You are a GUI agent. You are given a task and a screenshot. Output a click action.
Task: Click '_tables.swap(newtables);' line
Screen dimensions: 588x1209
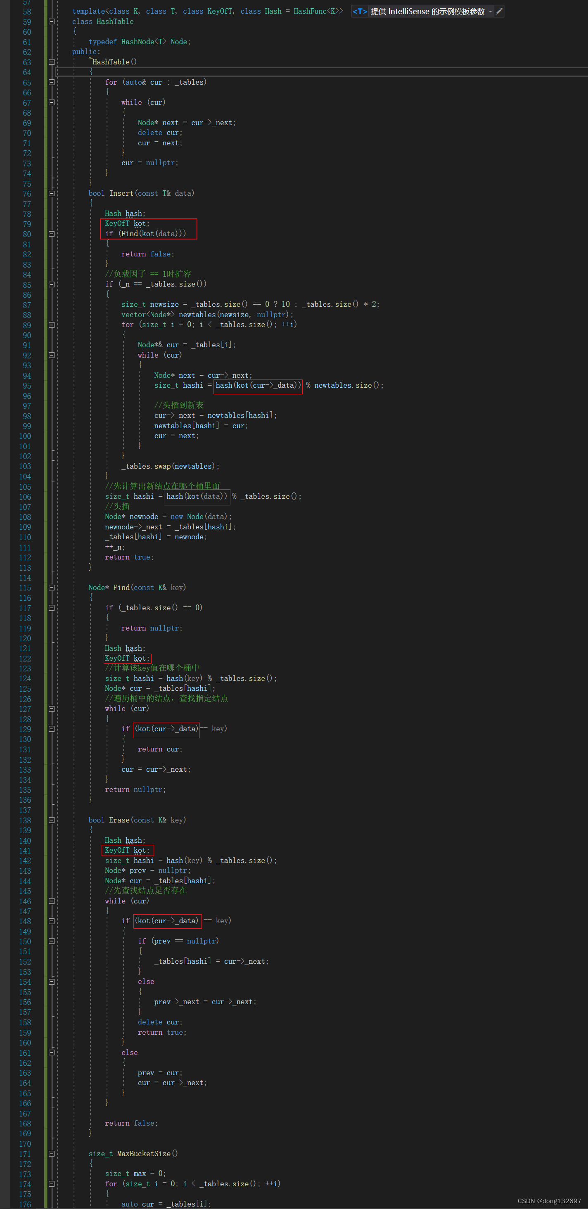(171, 467)
